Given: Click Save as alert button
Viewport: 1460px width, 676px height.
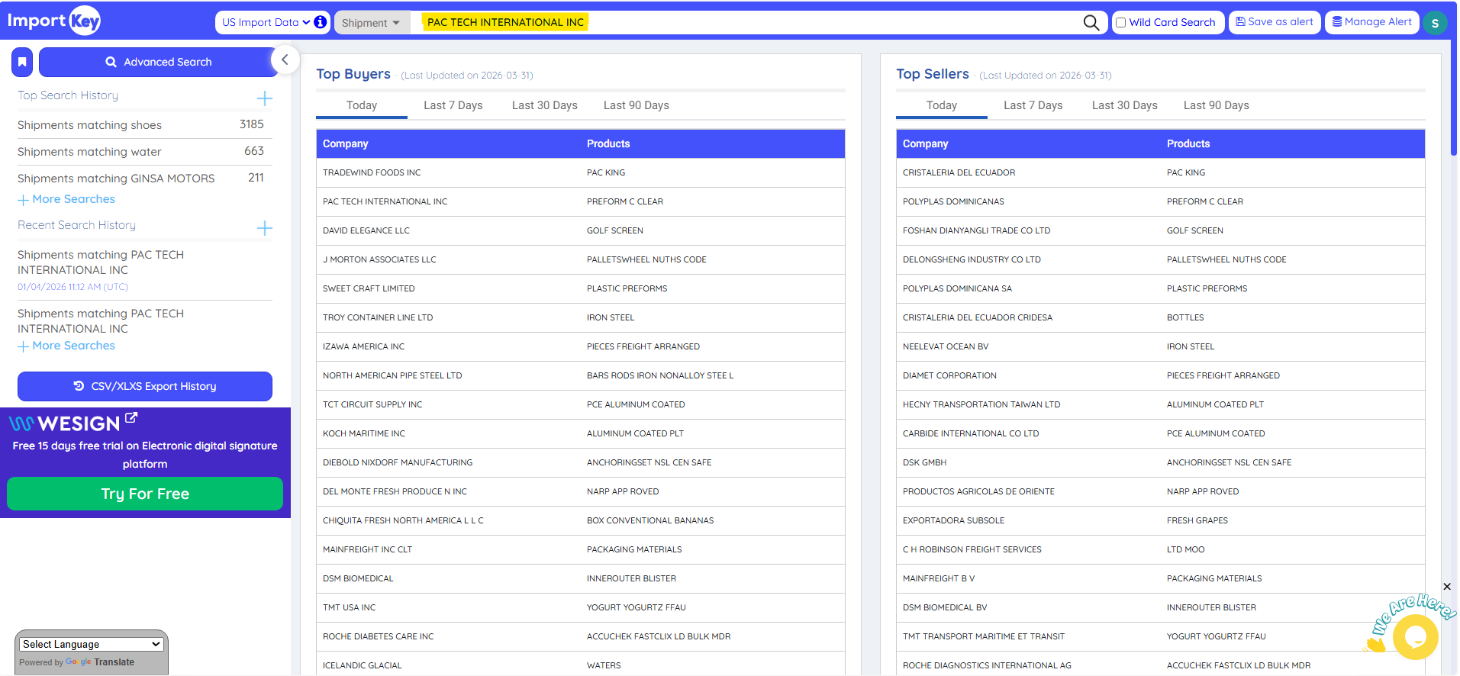Looking at the screenshot, I should pyautogui.click(x=1274, y=22).
